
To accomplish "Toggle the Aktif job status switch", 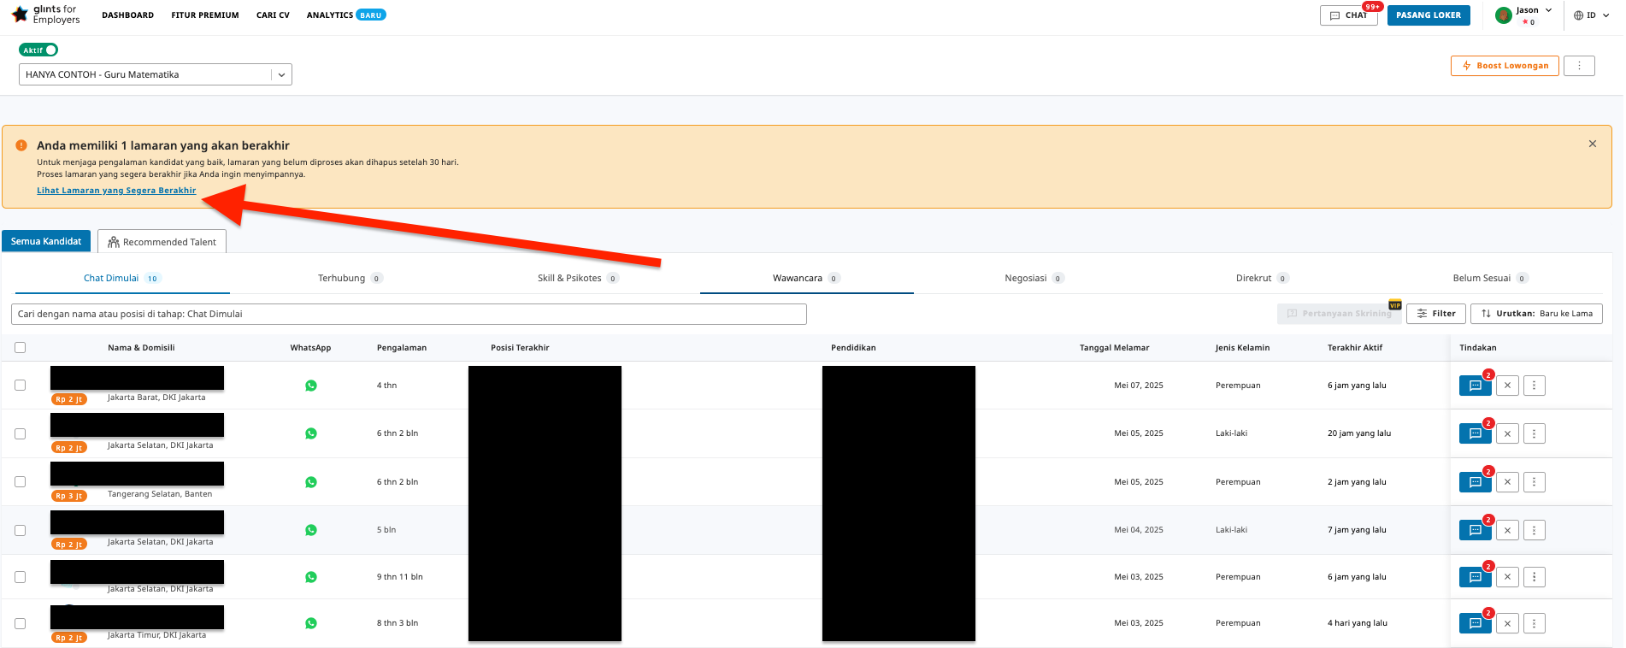I will click(38, 50).
